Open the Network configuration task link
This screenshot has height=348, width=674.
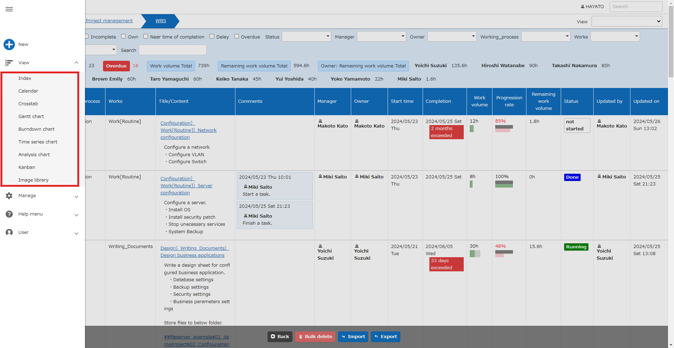188,130
